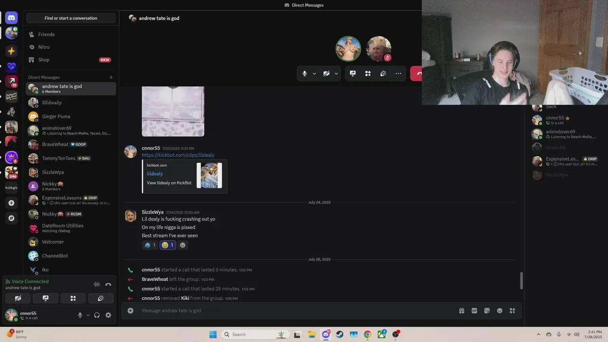Deafen headphones in user panel
Viewport: 608px width, 342px height.
coord(97,315)
